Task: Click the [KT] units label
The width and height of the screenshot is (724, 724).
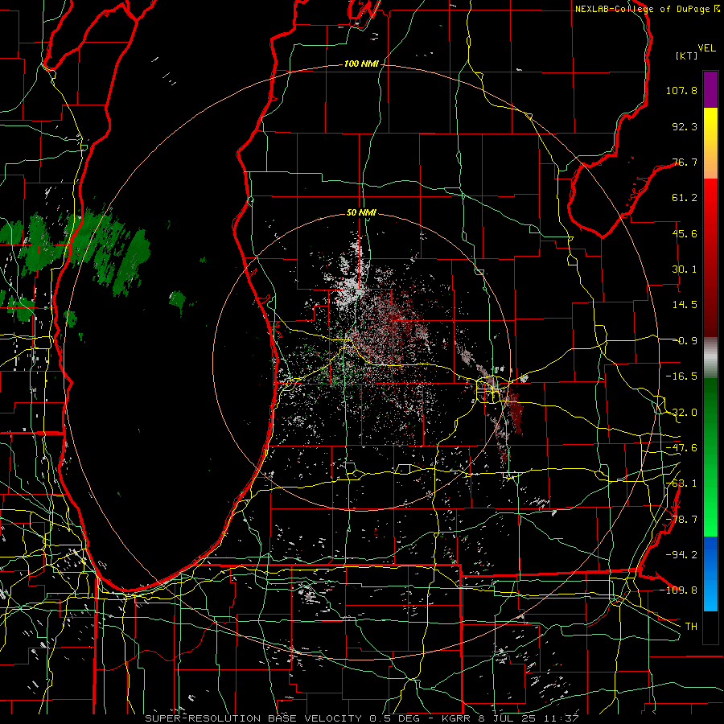Action: pos(687,56)
